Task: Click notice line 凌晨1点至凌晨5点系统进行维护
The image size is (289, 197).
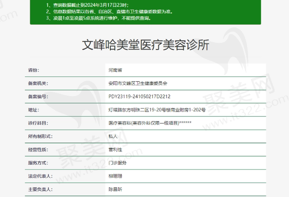Action: tap(98, 18)
